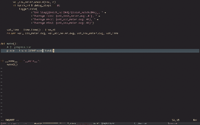This screenshot has width=200, height=125.
Task: Click the if __name__ == '__main__' line
Action: click(20, 61)
